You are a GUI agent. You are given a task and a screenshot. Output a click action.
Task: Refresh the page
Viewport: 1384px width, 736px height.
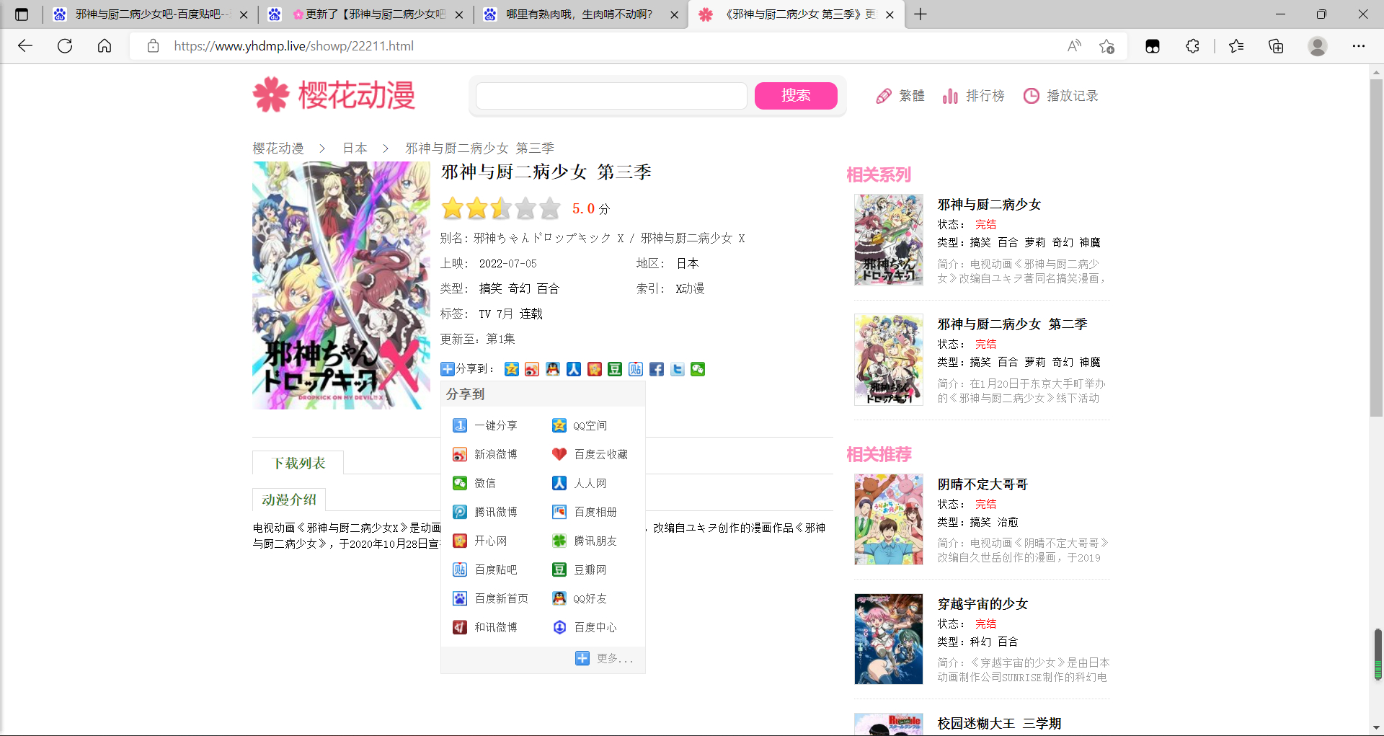65,46
